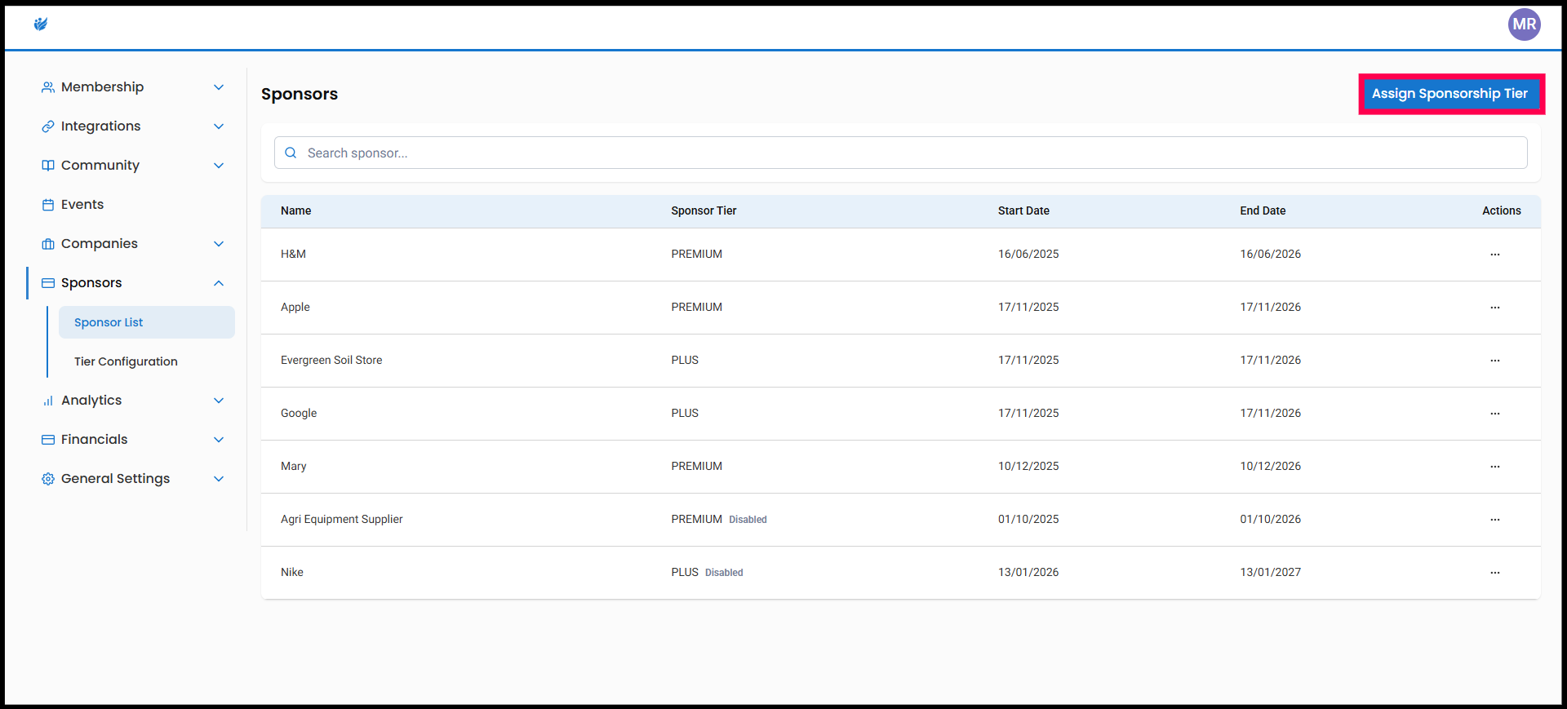Viewport: 1567px width, 709px height.
Task: Expand the Financials chevron
Action: [219, 440]
